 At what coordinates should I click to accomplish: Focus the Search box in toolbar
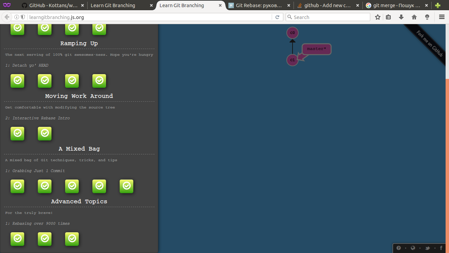coord(328,17)
